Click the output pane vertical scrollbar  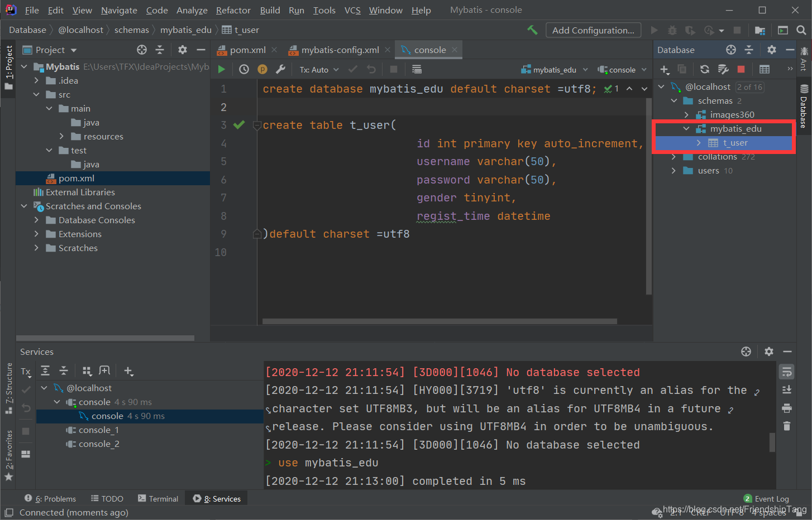coord(772,442)
